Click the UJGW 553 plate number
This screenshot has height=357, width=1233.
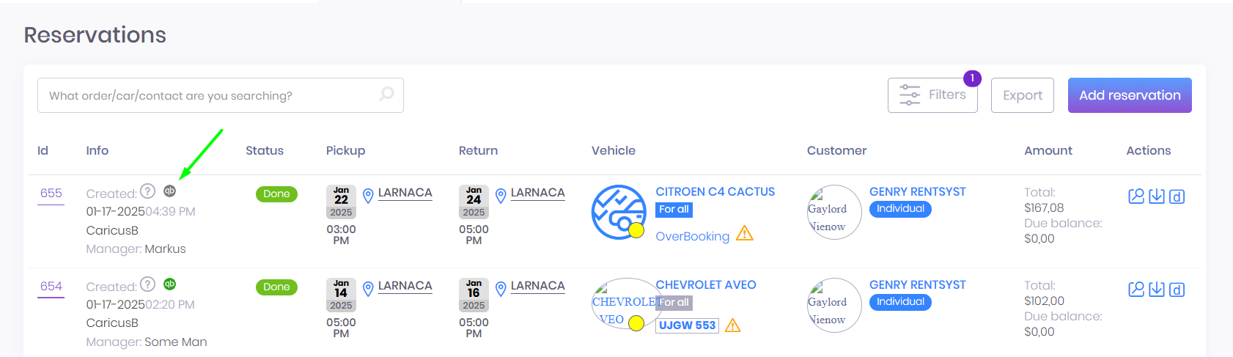(x=687, y=325)
